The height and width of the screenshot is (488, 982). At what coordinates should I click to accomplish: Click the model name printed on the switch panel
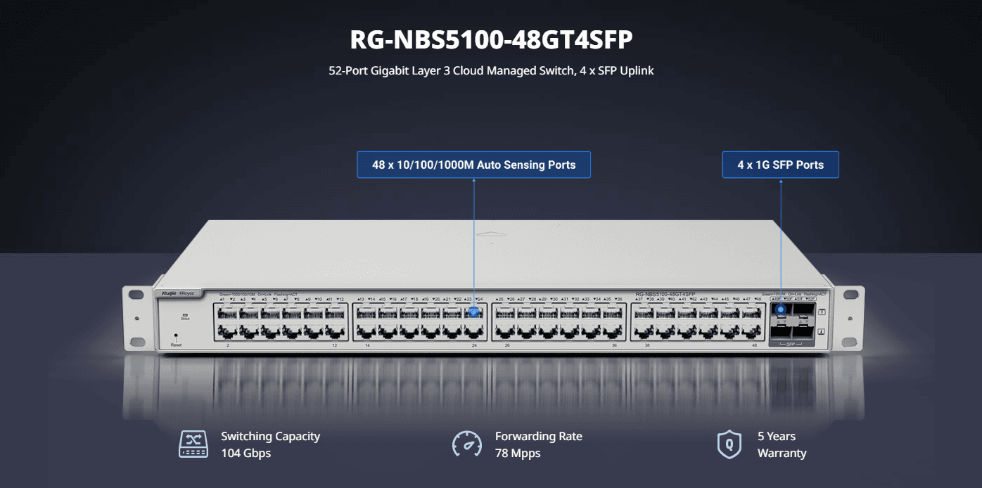pos(665,294)
